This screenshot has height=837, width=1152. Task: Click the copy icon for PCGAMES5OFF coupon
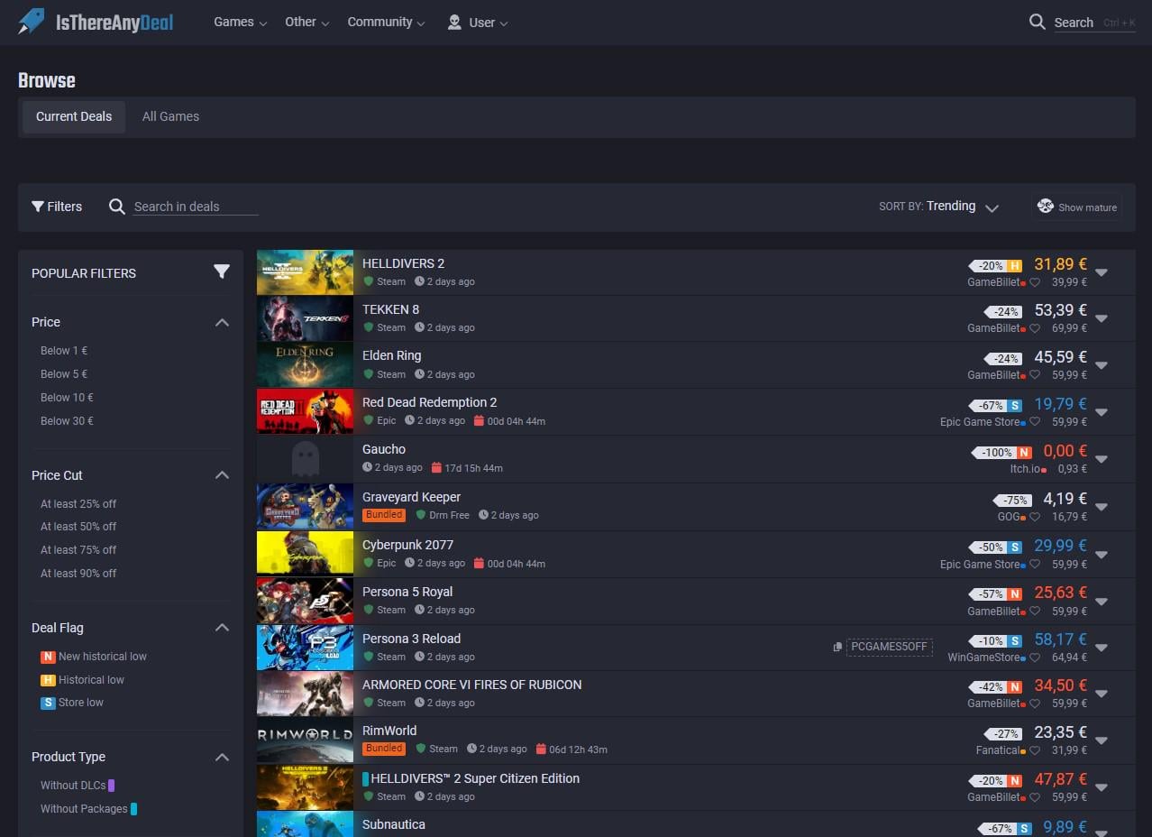point(838,647)
